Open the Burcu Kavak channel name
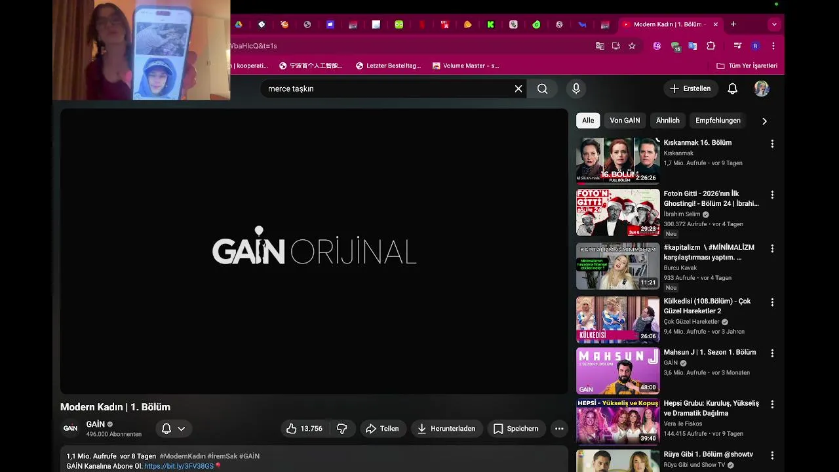Image resolution: width=839 pixels, height=472 pixels. [680, 268]
